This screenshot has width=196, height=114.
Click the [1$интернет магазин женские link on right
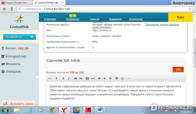(162, 25)
